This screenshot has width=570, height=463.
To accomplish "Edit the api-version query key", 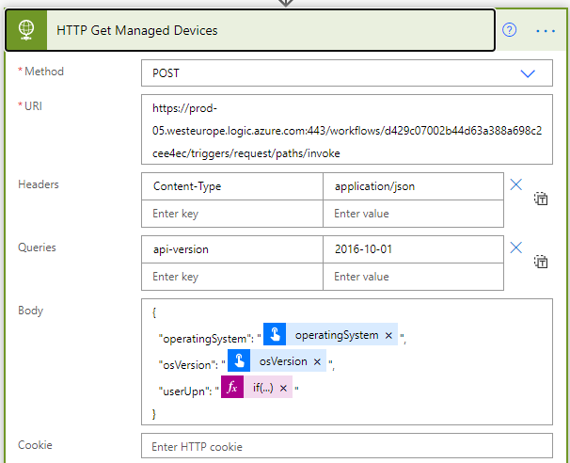I will tap(232, 249).
